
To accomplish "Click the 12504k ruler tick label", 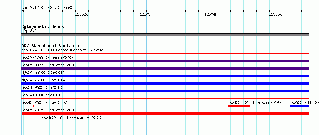I will coord(211,14).
